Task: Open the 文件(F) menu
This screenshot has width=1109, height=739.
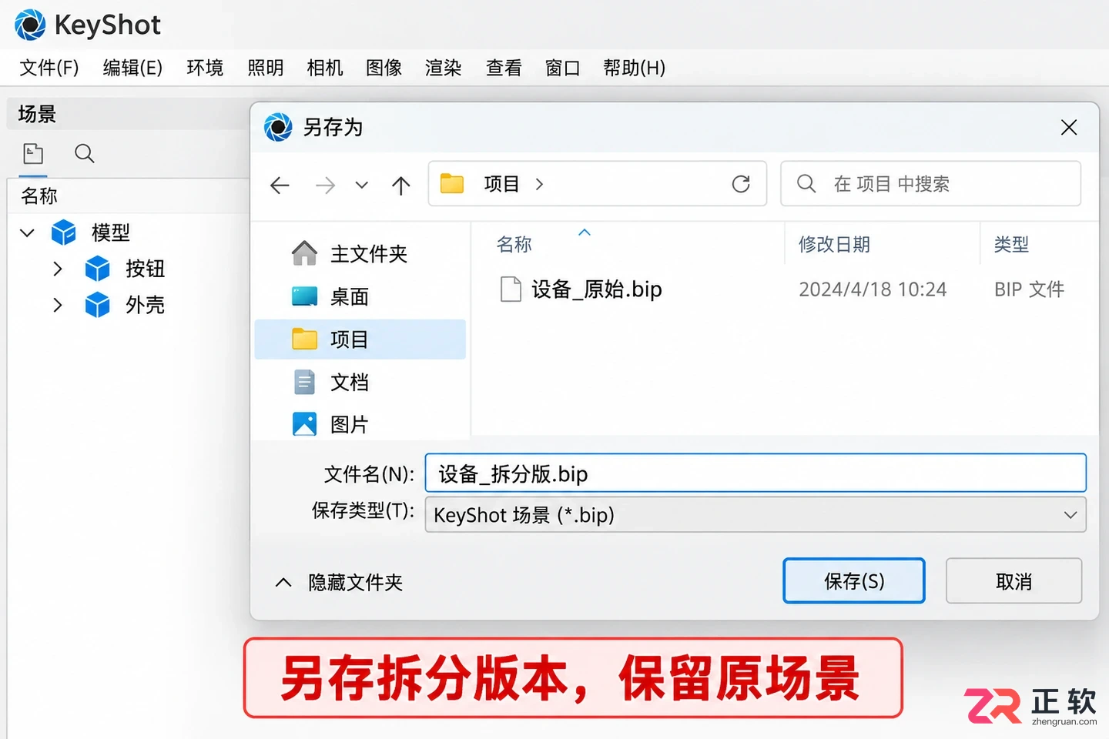Action: pyautogui.click(x=49, y=68)
